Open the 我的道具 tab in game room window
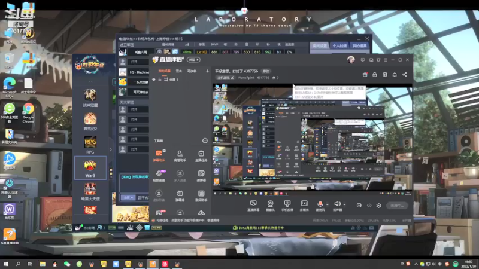The height and width of the screenshot is (269, 479). [359, 46]
